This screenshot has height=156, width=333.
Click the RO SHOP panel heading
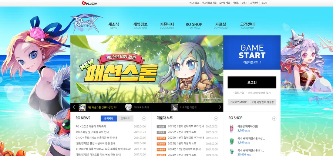point(235,118)
